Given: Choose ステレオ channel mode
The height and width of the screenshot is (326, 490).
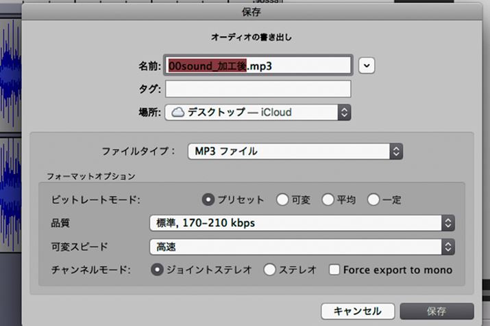Looking at the screenshot, I should point(270,270).
